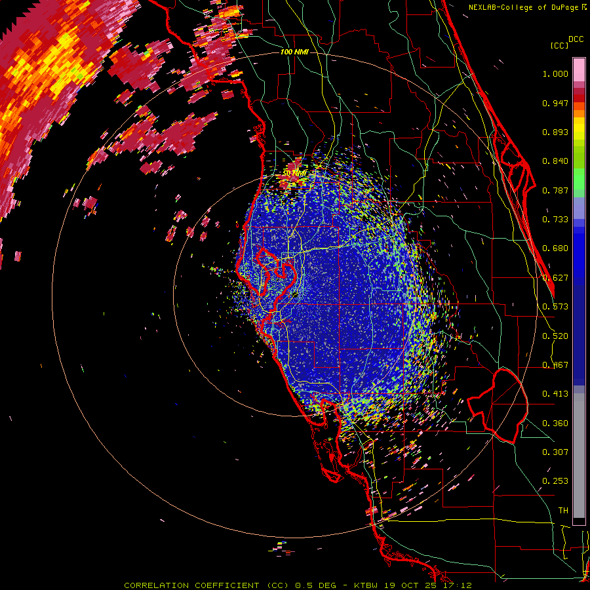Select the 0.573 legend value
The width and height of the screenshot is (590, 590).
(555, 307)
